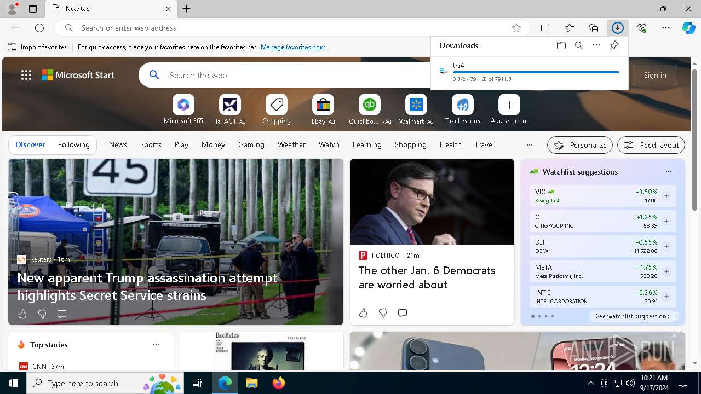This screenshot has height=394, width=701.
Task: Open the TakeLessons shortcut tile
Action: point(463,109)
